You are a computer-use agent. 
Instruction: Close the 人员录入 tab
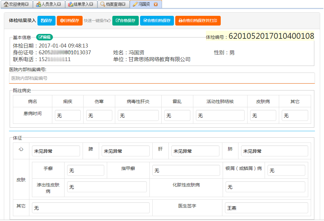click(59, 4)
